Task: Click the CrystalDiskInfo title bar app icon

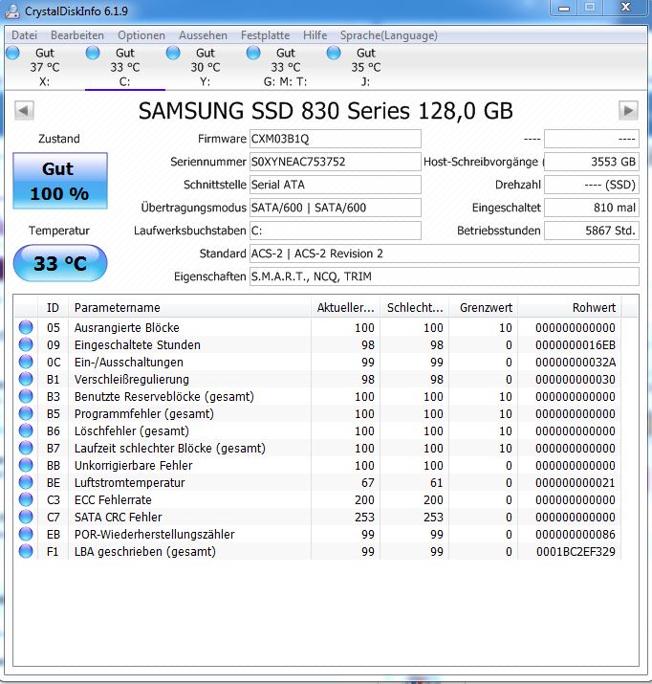Action: [x=12, y=11]
